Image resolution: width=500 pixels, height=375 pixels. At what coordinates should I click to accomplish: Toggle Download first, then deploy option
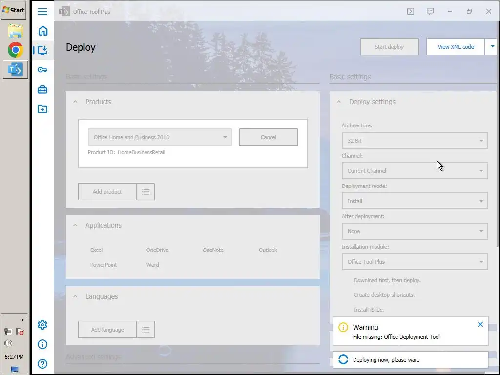coord(387,280)
